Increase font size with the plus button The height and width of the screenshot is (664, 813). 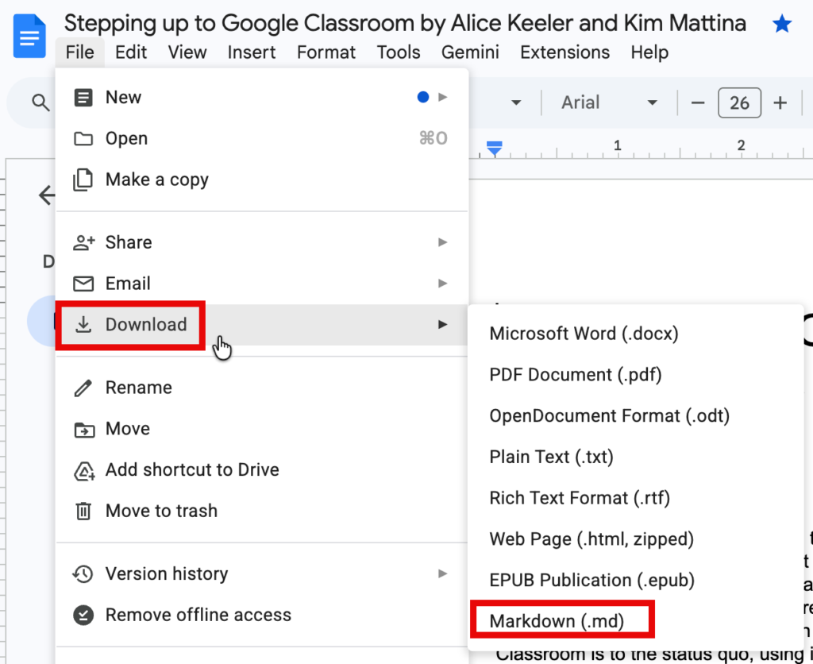tap(780, 102)
